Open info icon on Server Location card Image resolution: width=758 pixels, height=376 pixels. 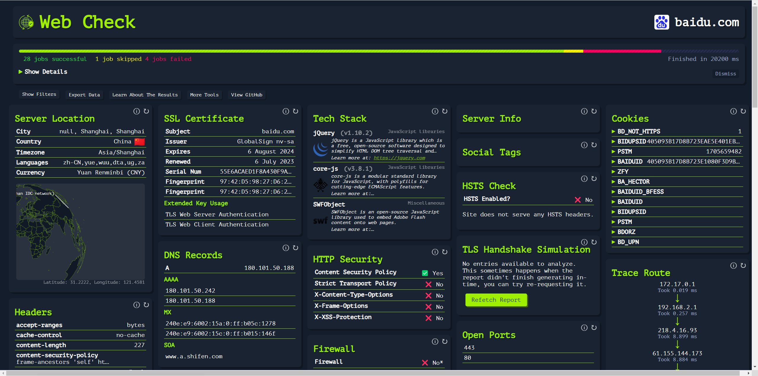[136, 111]
